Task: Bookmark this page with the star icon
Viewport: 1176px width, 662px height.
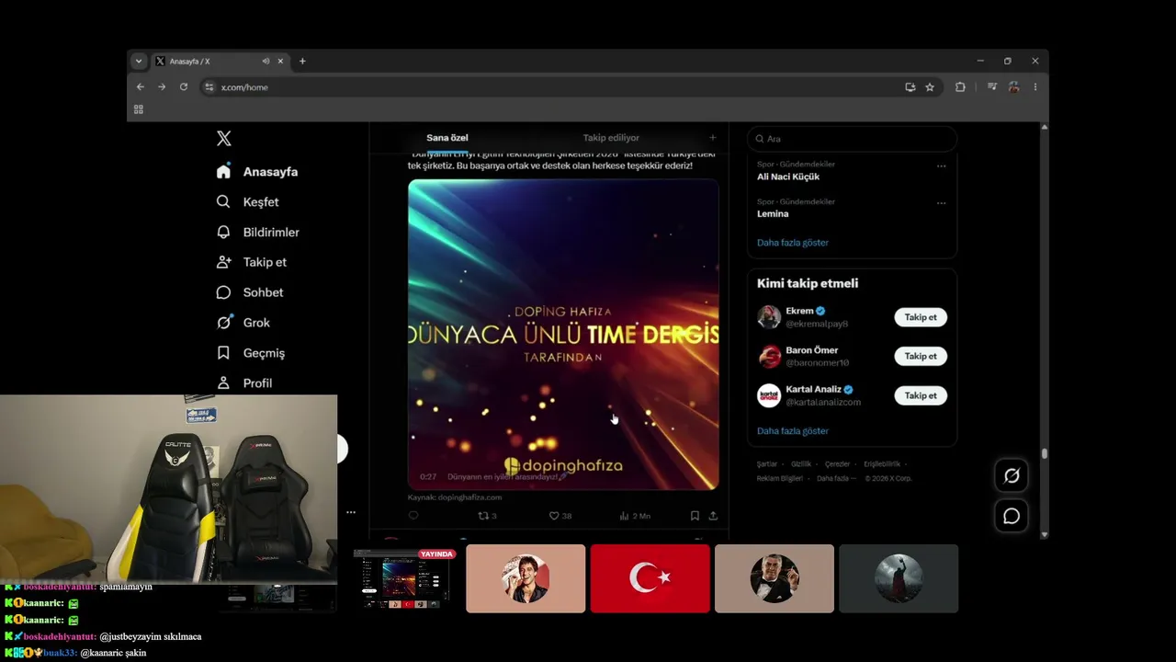Action: pos(930,87)
